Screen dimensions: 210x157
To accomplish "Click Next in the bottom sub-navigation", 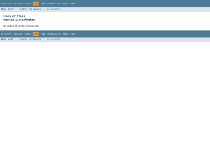I will coord(11,40).
